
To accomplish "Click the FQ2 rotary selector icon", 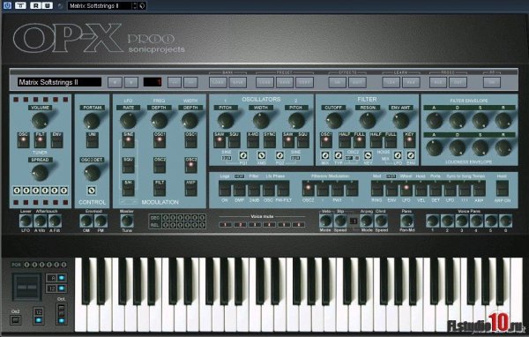I will pos(279,155).
